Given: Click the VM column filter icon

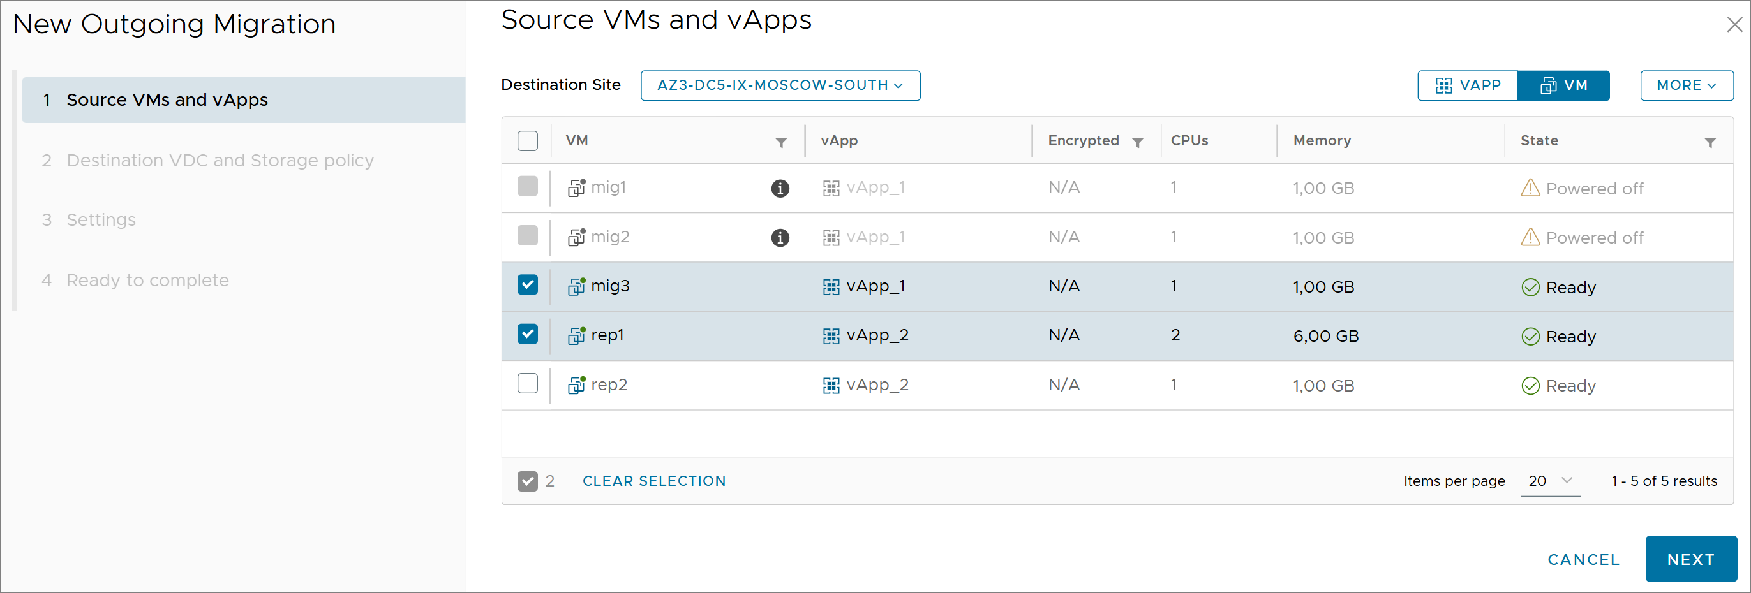Looking at the screenshot, I should [781, 142].
